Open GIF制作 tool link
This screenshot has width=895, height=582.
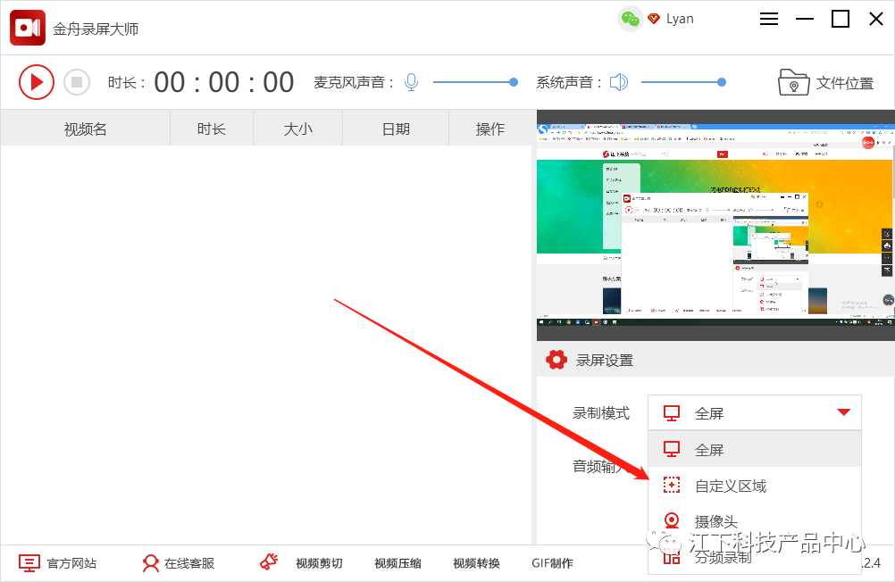[553, 563]
